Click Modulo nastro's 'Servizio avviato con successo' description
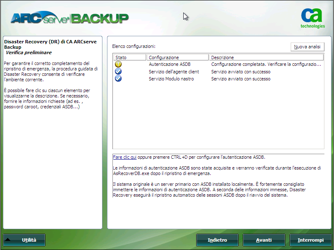This screenshot has width=334, height=250. 241,79
